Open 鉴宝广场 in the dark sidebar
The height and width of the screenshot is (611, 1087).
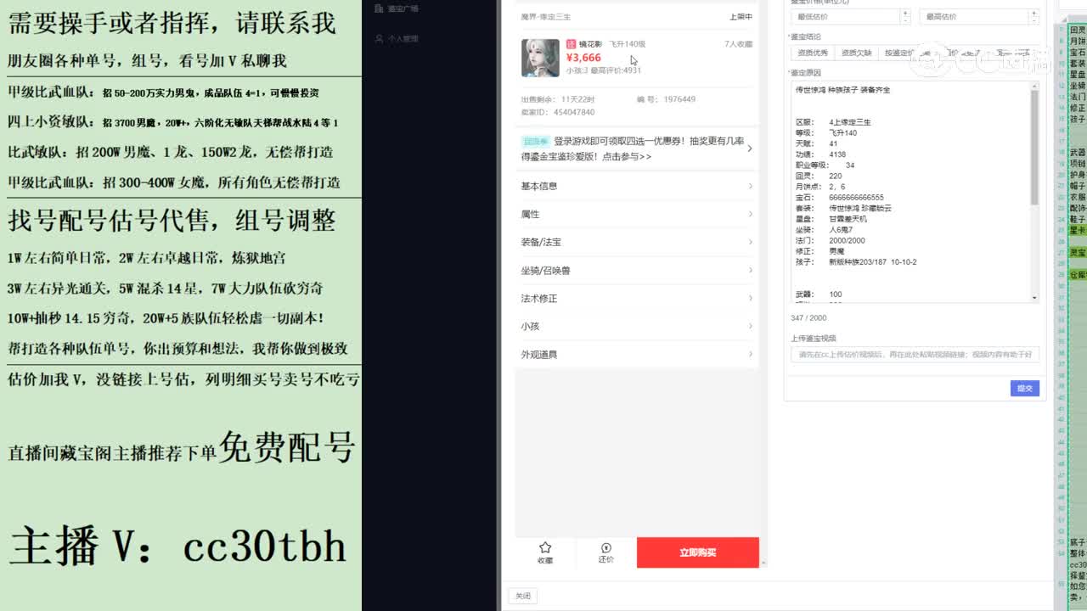pos(403,8)
